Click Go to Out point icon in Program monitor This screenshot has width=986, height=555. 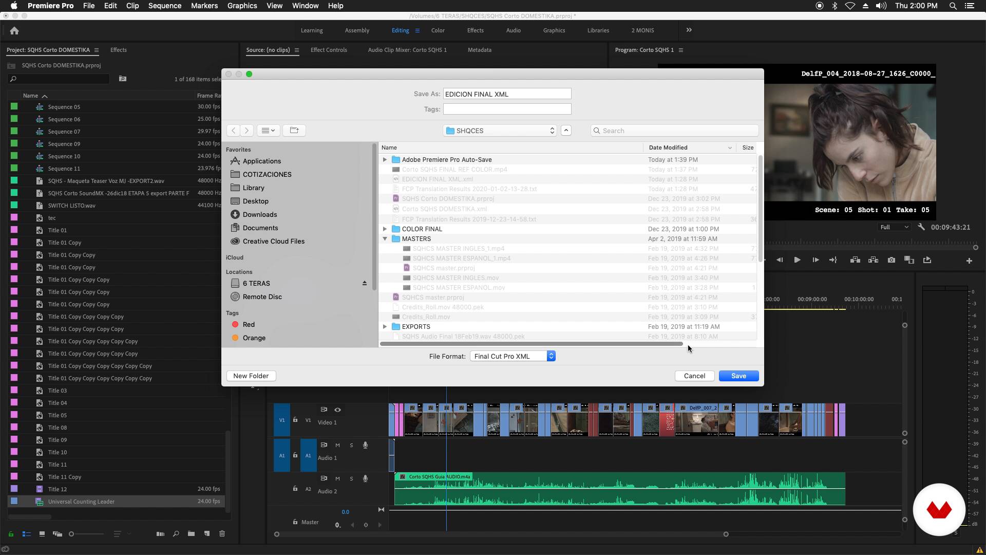pyautogui.click(x=833, y=260)
